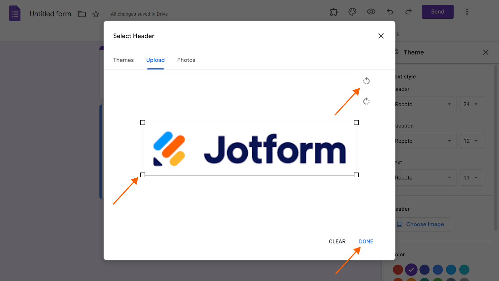Confirm the header image with DONE

pos(366,242)
